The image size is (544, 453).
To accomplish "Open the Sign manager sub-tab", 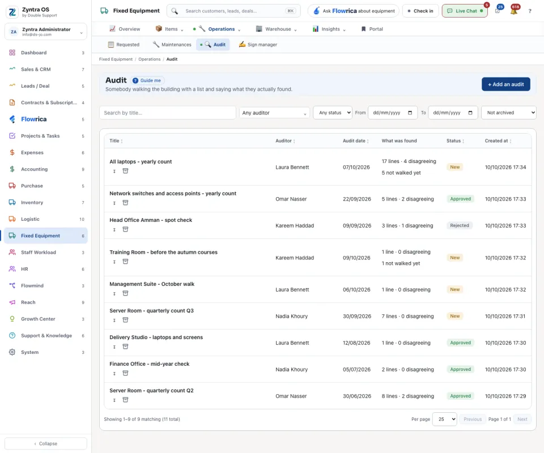I will pyautogui.click(x=258, y=45).
